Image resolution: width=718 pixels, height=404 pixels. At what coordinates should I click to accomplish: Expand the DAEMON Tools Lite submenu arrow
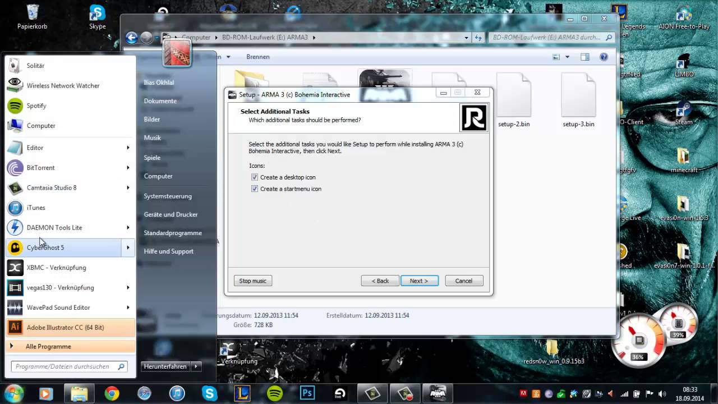point(128,227)
